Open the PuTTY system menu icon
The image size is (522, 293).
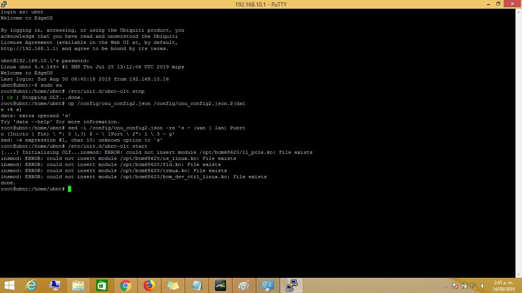(4, 4)
